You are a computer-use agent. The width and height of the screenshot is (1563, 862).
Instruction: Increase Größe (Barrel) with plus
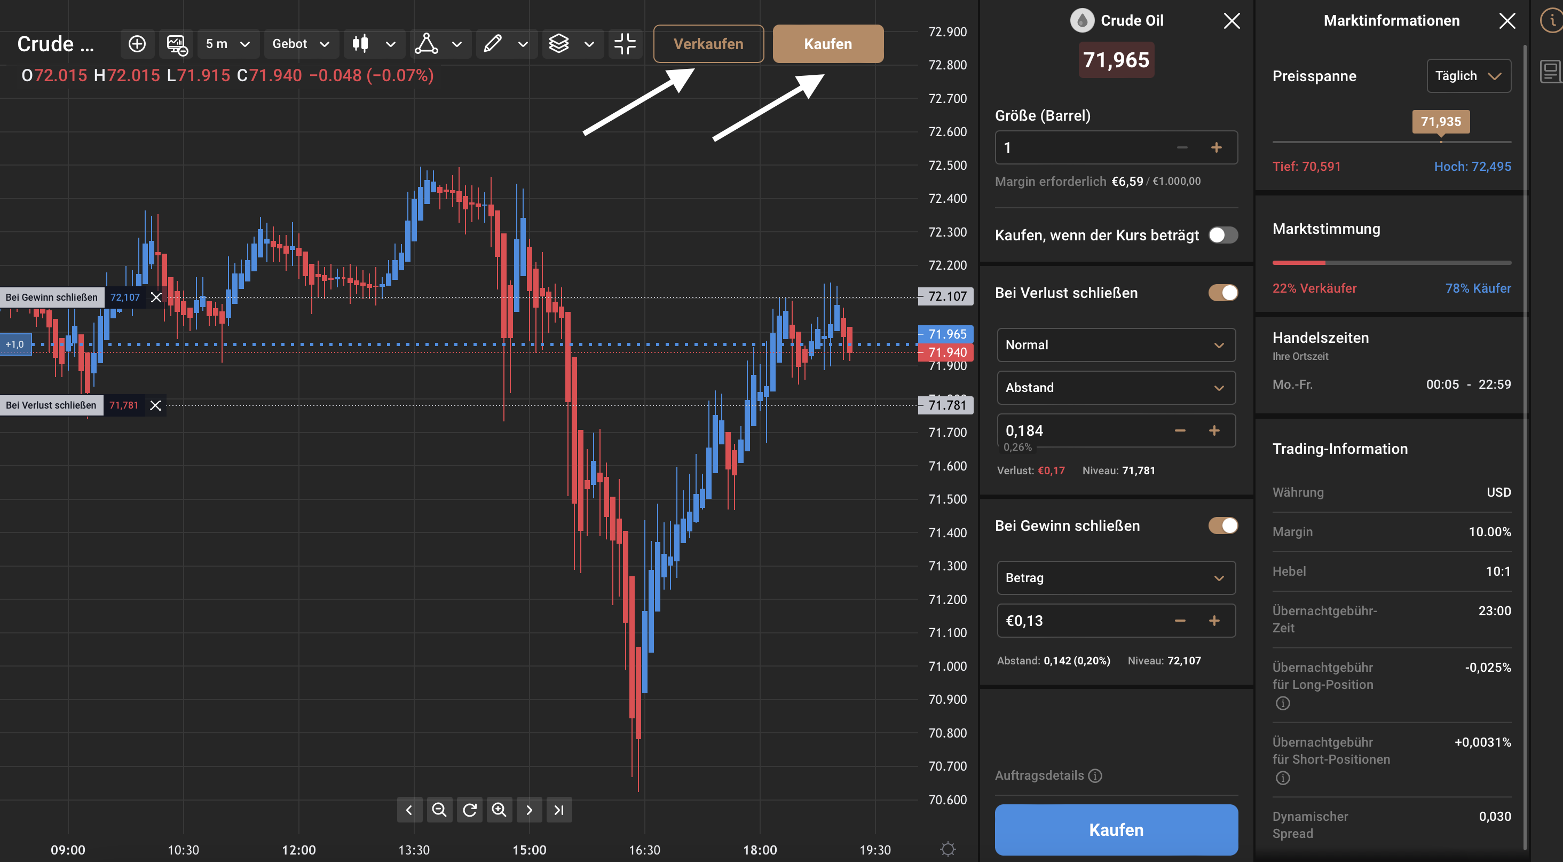1217,147
